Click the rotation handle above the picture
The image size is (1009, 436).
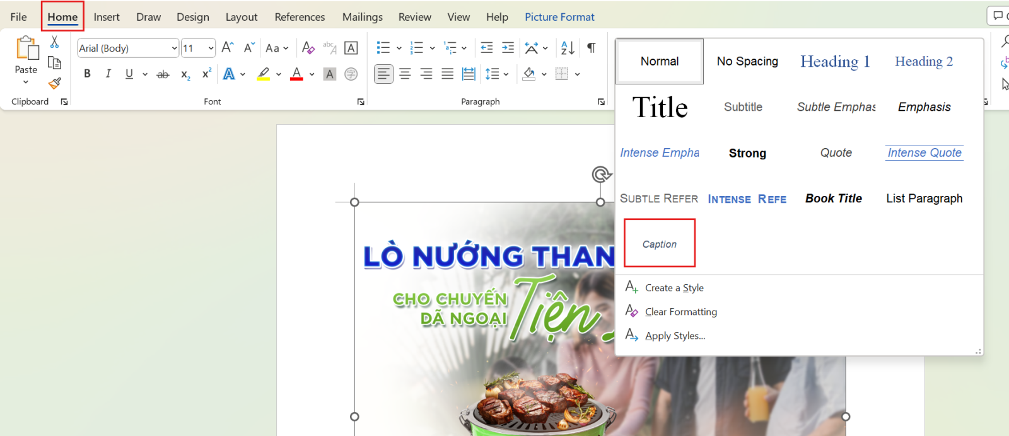coord(601,174)
